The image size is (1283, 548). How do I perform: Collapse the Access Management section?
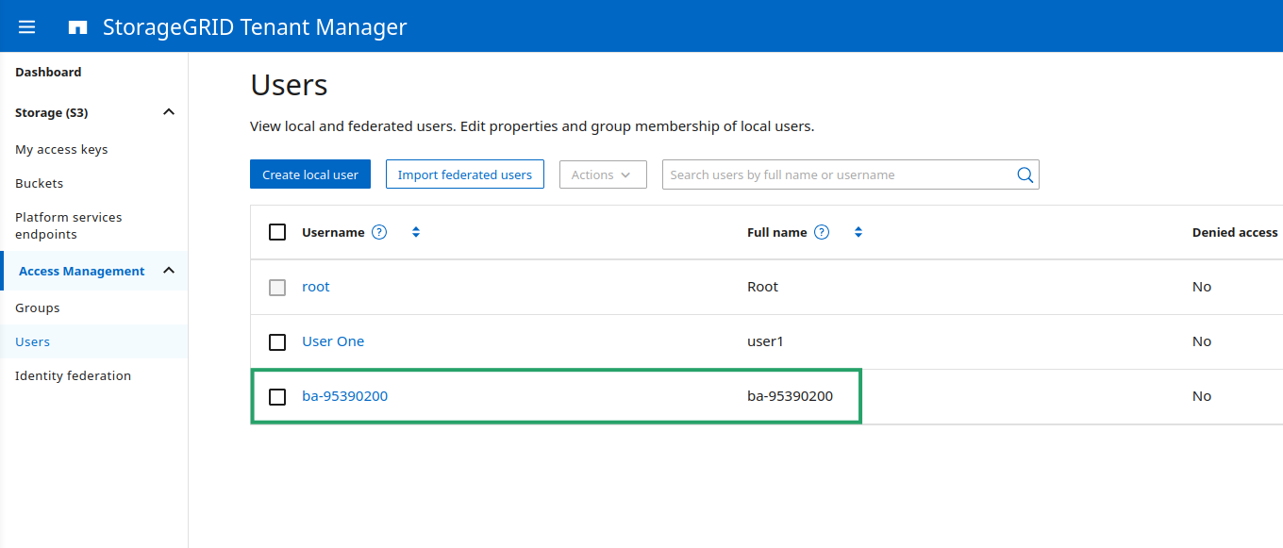[x=169, y=271]
